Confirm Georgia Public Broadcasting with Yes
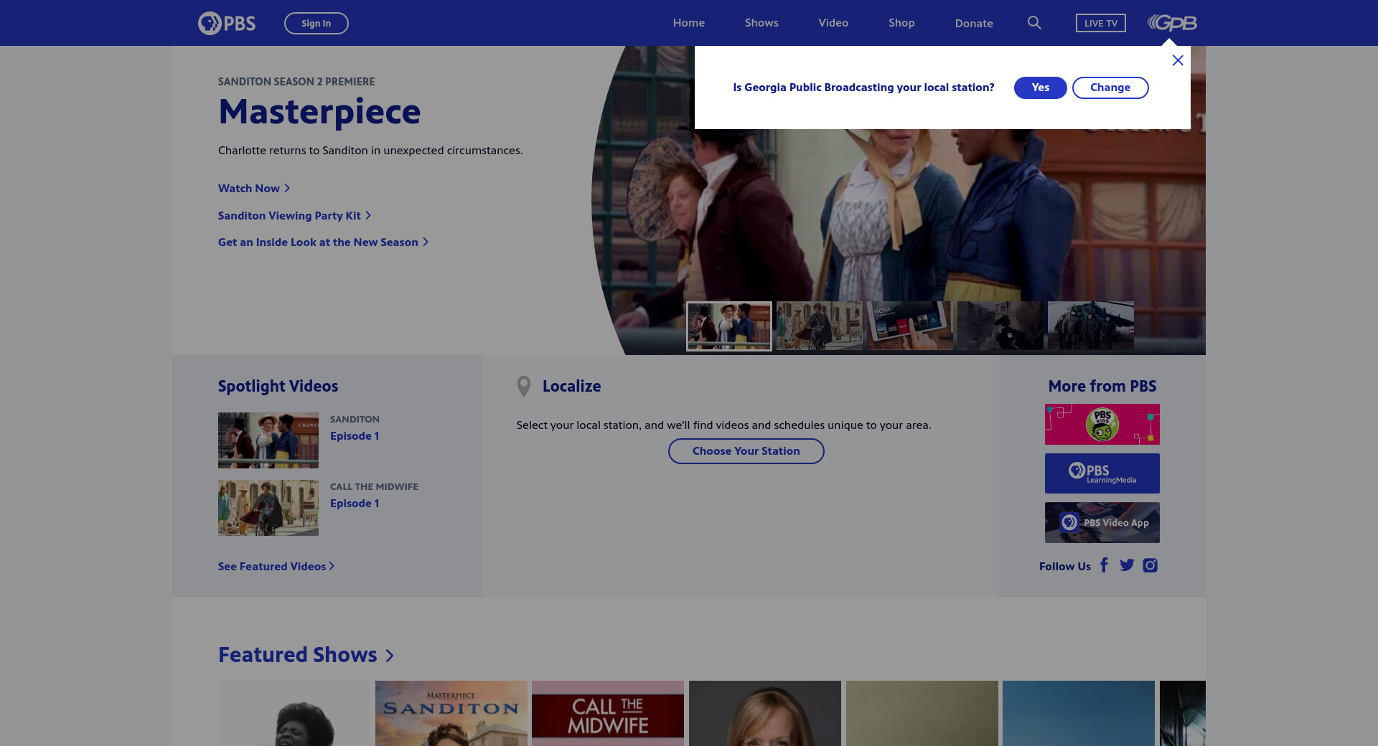This screenshot has height=746, width=1378. (x=1041, y=88)
